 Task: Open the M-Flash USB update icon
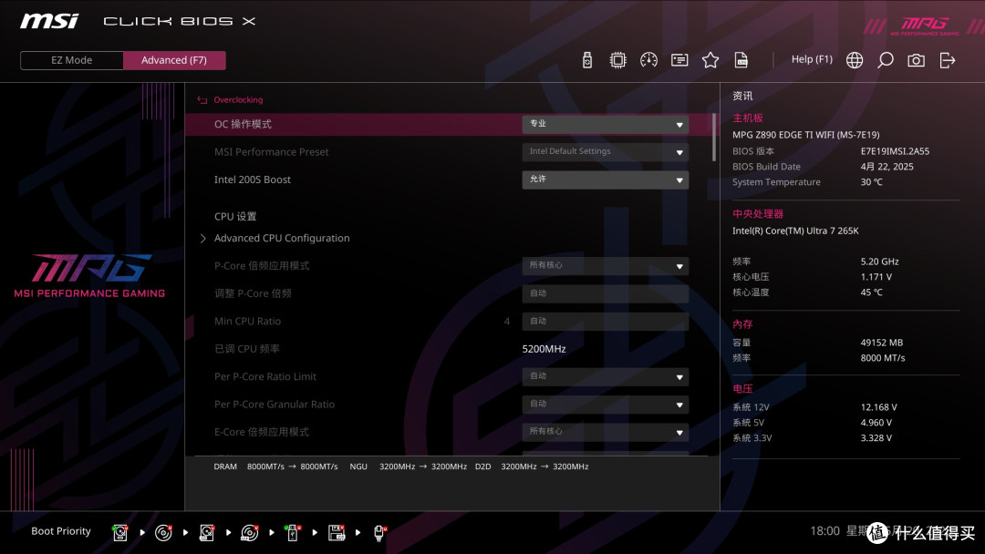point(586,60)
